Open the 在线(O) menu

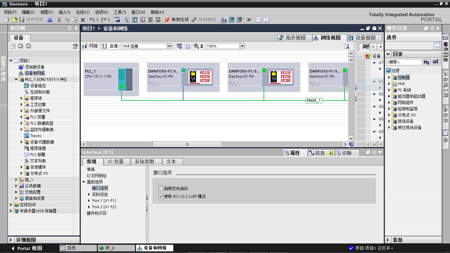[82, 12]
